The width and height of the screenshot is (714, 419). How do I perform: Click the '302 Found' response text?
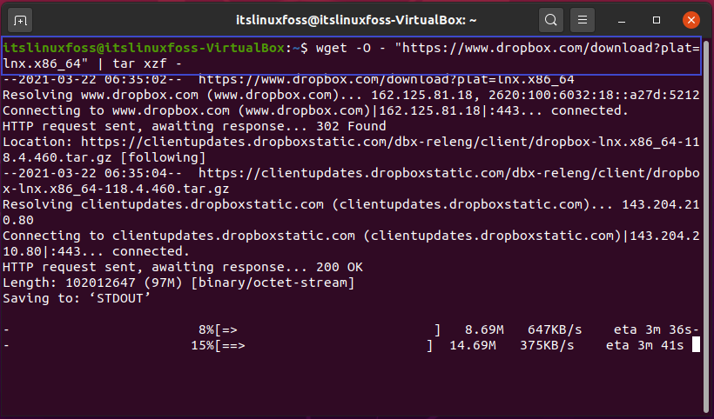click(x=351, y=126)
